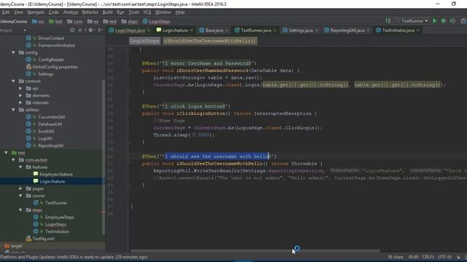Click the line separator CRLF status indicator
The width and height of the screenshot is (467, 262).
tap(428, 257)
